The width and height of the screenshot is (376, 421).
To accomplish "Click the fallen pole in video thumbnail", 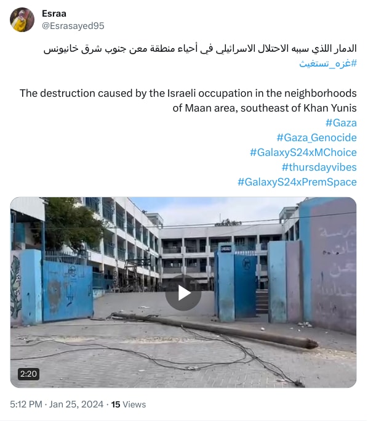I will pos(214,330).
